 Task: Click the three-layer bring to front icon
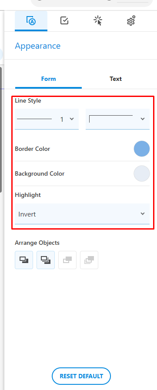(x=46, y=260)
